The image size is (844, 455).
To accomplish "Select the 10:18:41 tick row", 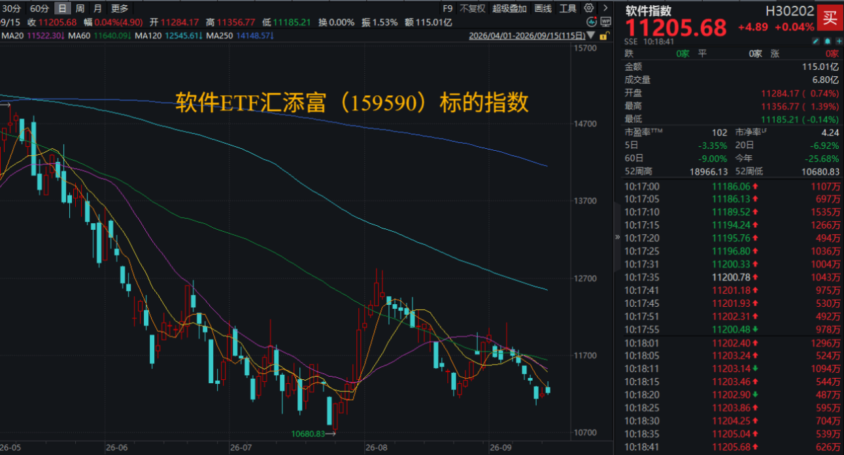I will pos(732,447).
